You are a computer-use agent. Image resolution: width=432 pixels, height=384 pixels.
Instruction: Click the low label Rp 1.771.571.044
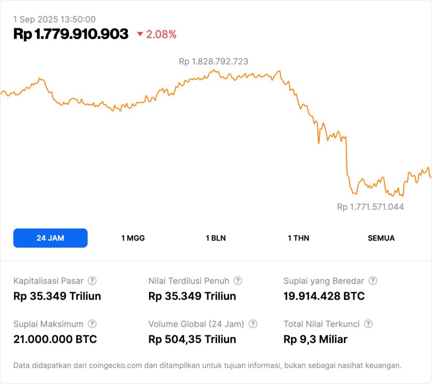pyautogui.click(x=370, y=207)
